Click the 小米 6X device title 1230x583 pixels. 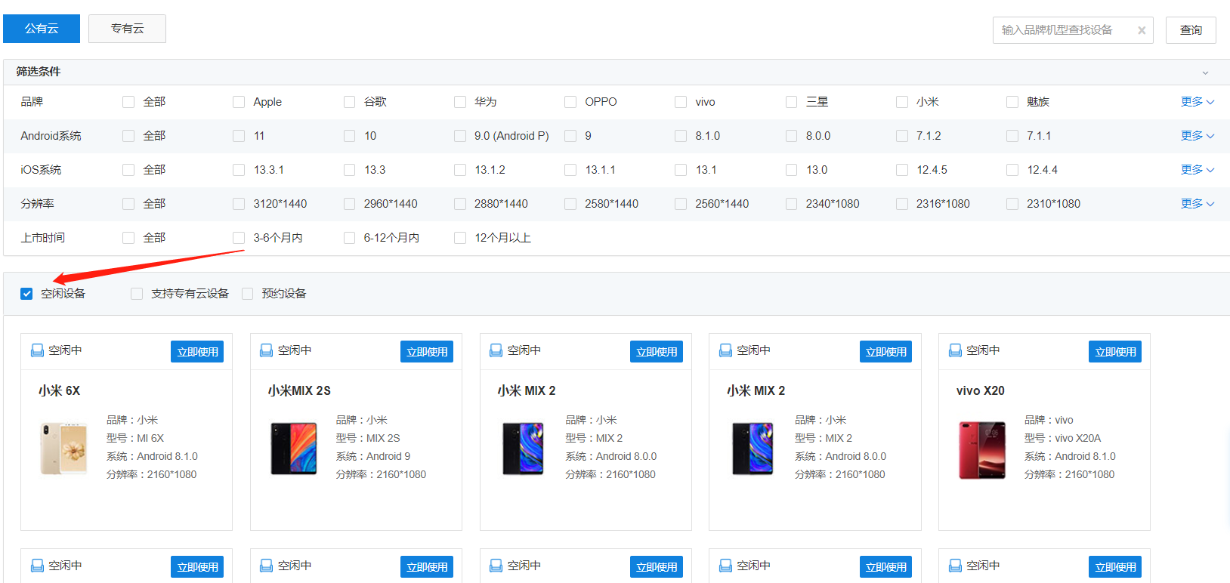click(59, 391)
